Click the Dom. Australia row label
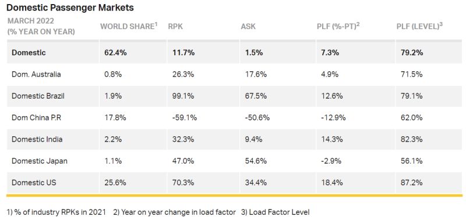Screen dimensions: 466x217 pos(36,74)
